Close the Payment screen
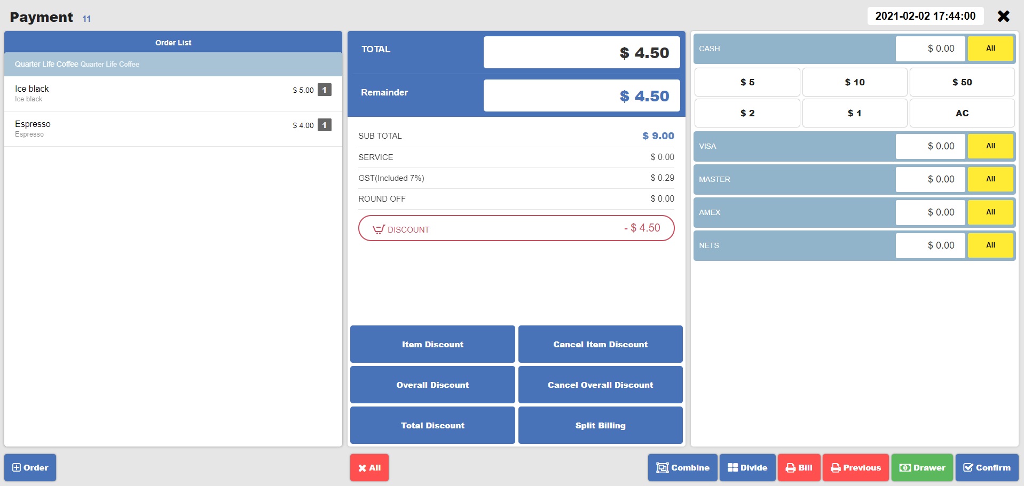The height and width of the screenshot is (486, 1024). coord(1004,16)
